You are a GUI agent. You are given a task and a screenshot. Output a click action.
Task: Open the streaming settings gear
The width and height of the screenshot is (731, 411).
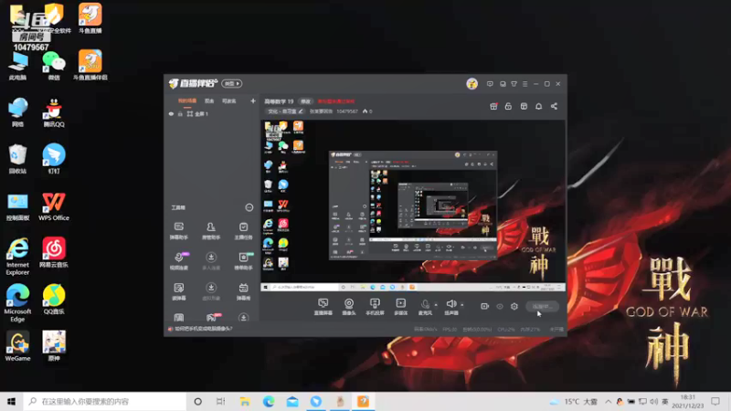(x=514, y=306)
